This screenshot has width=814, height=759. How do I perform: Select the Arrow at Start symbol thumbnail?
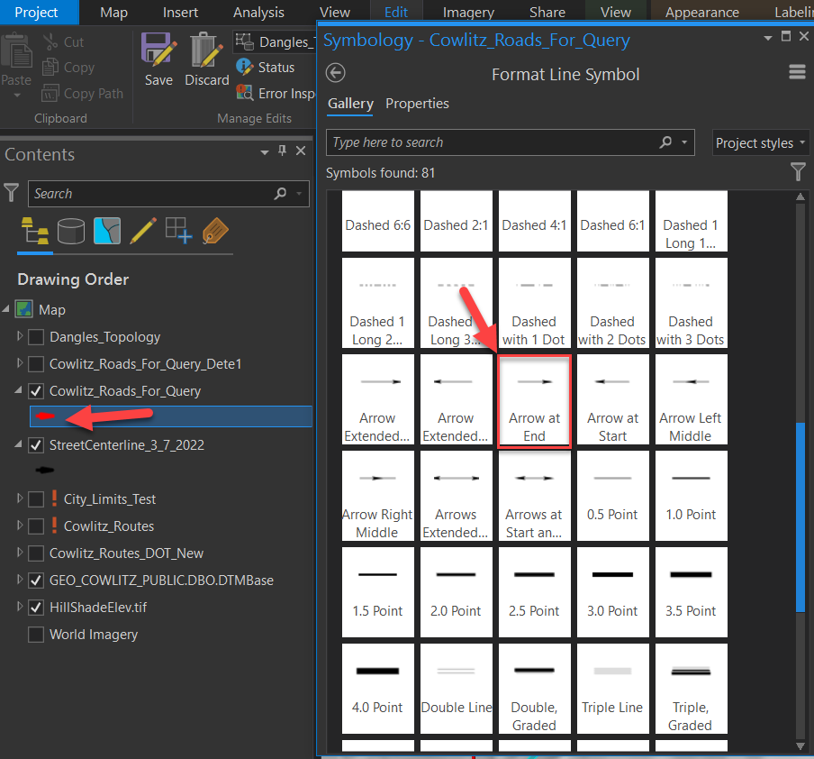click(612, 399)
